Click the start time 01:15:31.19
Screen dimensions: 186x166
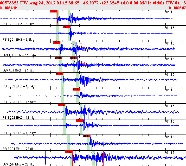pos(8,8)
